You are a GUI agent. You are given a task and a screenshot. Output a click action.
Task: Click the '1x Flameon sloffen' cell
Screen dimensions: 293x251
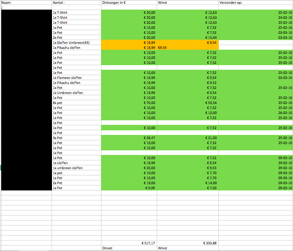point(76,78)
